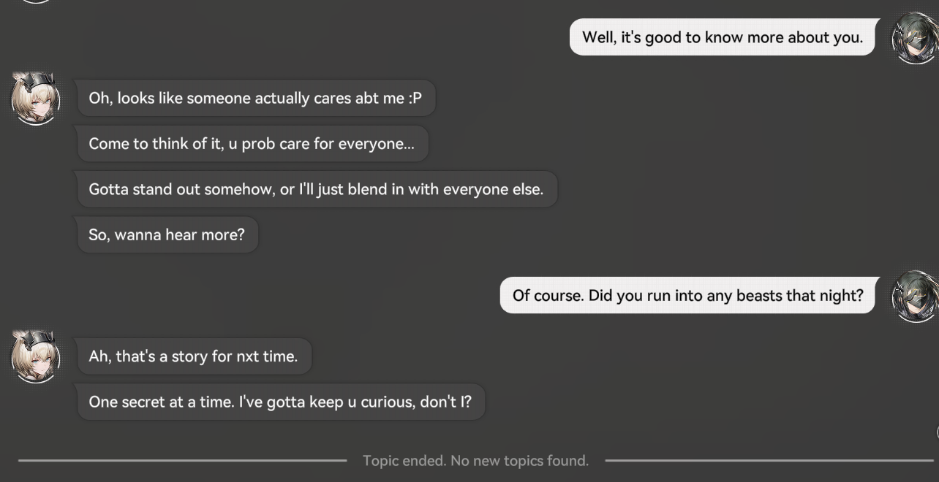This screenshot has height=482, width=939.
Task: Click partial circular icon at right edge
Action: click(936, 432)
